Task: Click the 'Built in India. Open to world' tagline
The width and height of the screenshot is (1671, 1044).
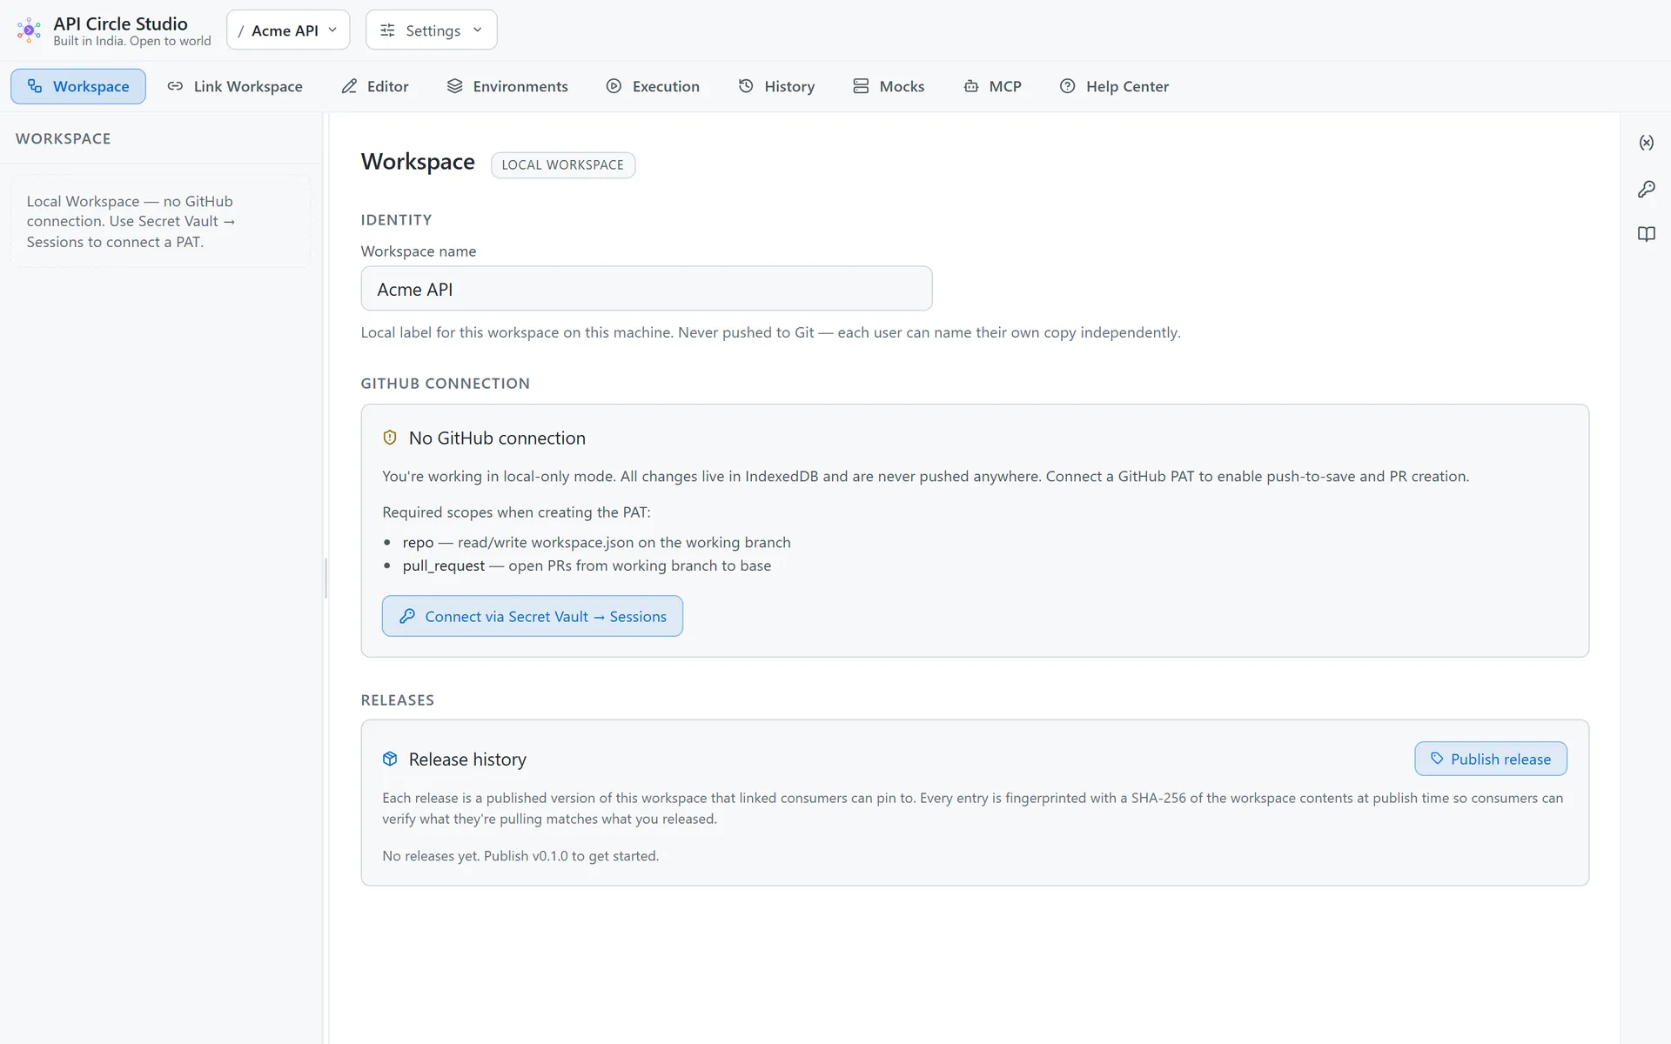Action: click(x=132, y=41)
